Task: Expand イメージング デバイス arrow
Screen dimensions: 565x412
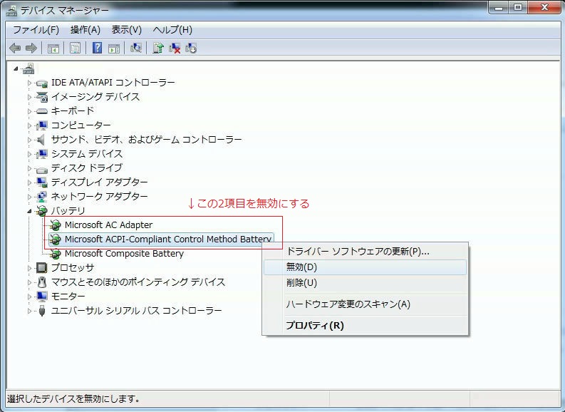Action: click(29, 97)
